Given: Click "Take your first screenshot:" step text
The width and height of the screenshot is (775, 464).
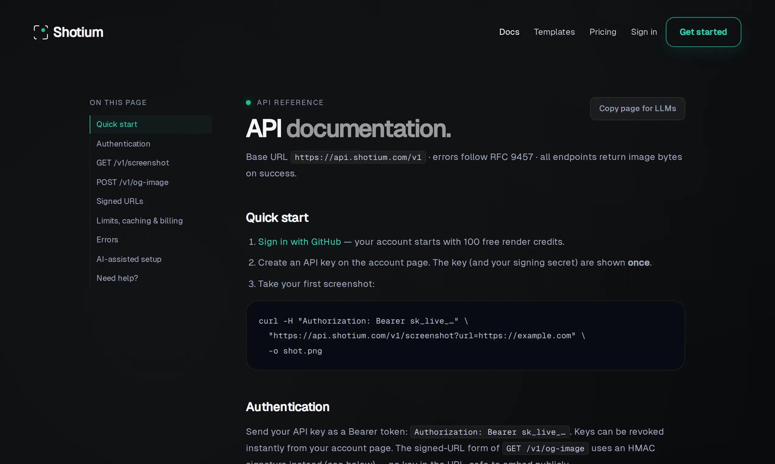Looking at the screenshot, I should point(316,284).
